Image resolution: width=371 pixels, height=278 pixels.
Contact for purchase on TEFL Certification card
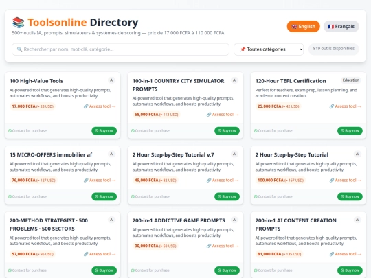(273, 130)
